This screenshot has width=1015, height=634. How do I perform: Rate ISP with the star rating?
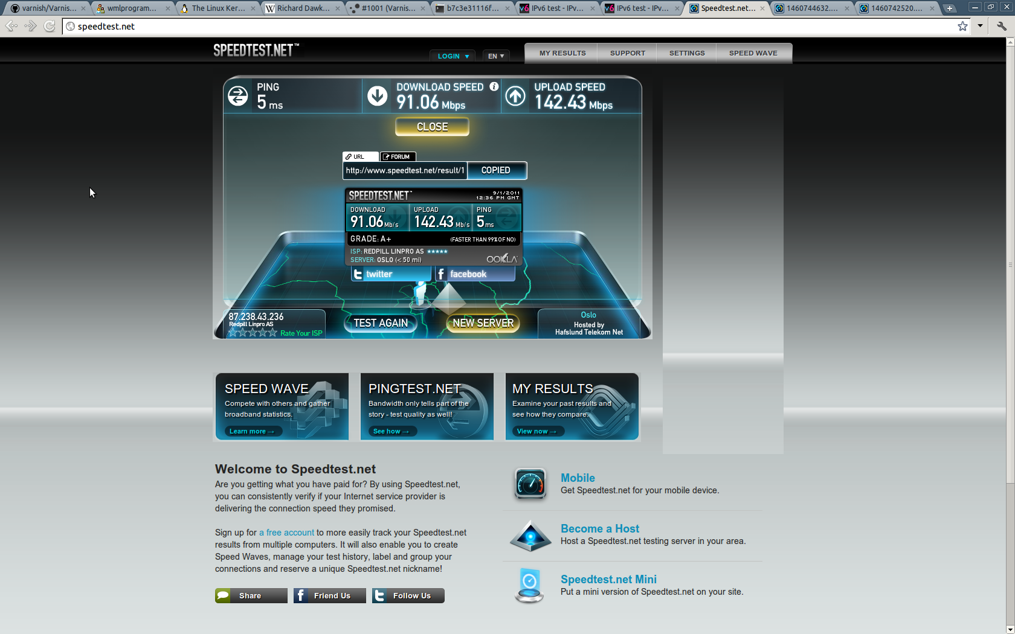click(253, 333)
